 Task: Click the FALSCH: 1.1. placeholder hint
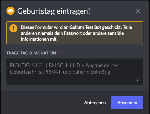(62, 65)
